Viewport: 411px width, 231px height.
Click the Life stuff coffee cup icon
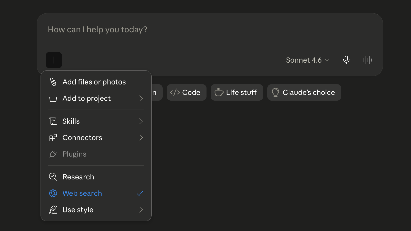[x=219, y=92]
